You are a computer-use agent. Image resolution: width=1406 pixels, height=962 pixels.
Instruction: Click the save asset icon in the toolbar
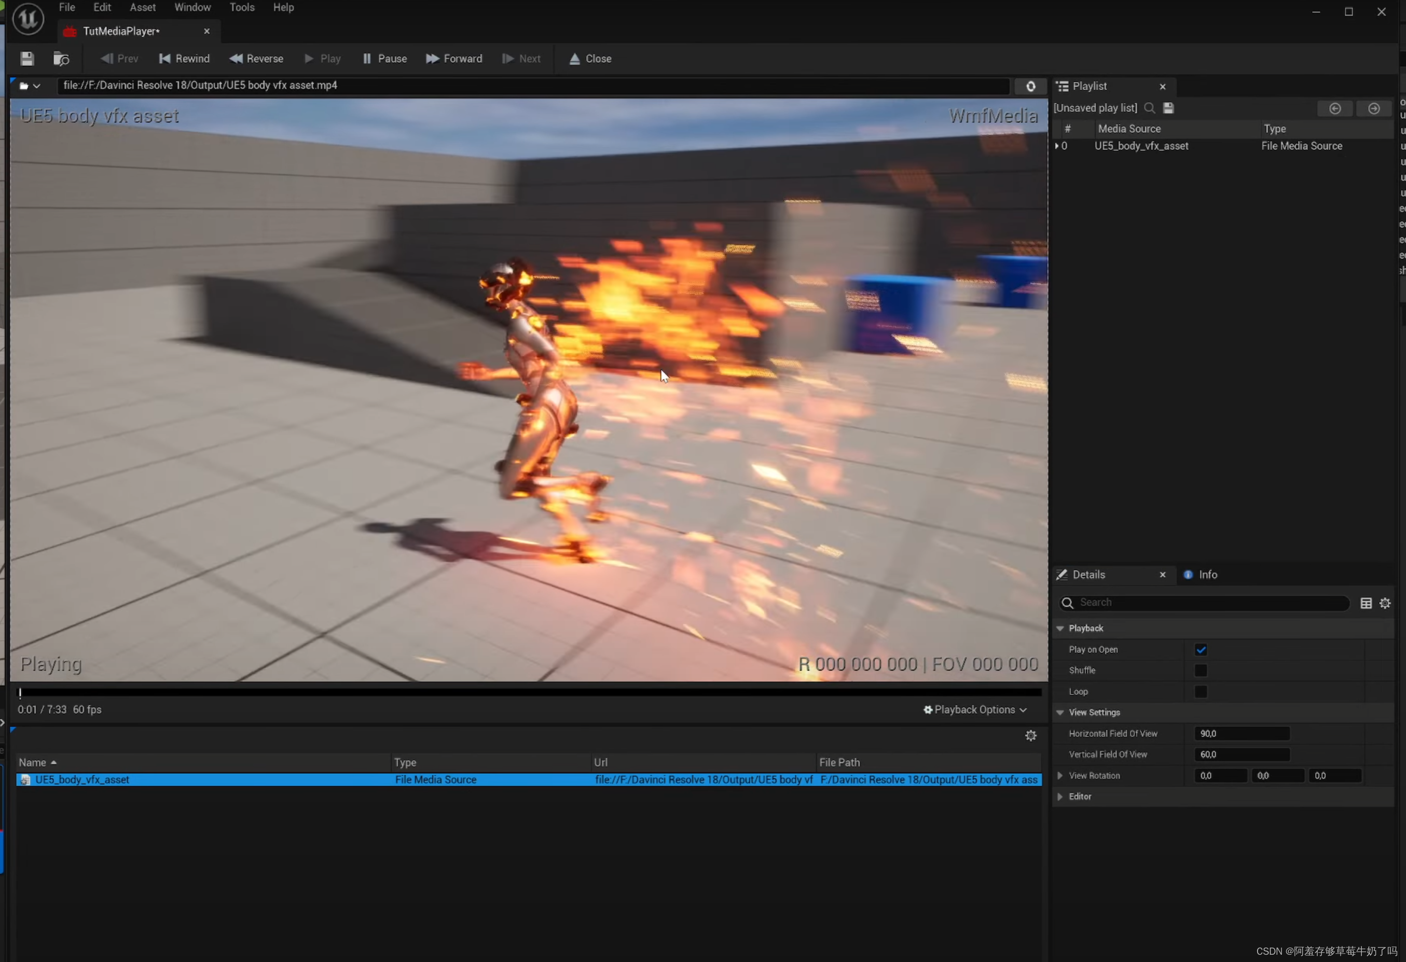tap(26, 58)
